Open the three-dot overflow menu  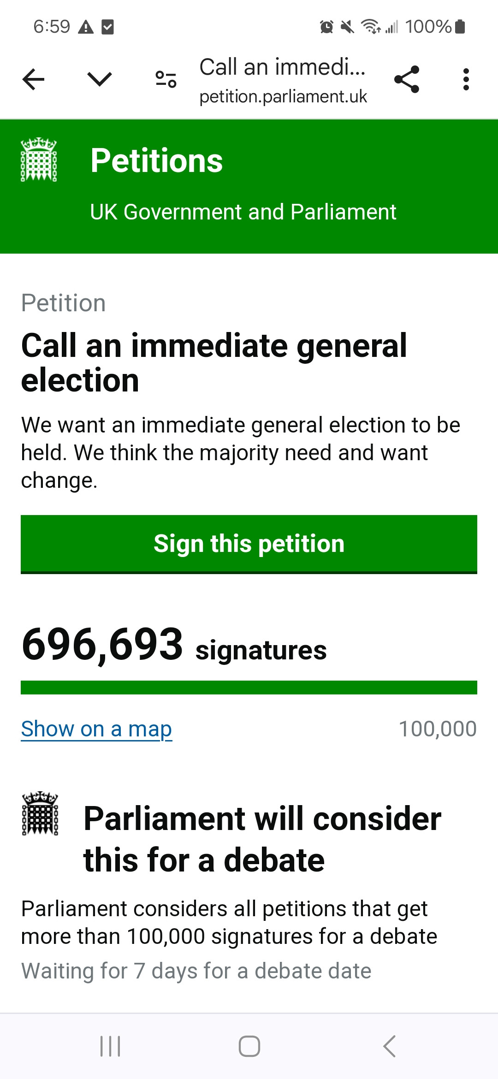466,79
